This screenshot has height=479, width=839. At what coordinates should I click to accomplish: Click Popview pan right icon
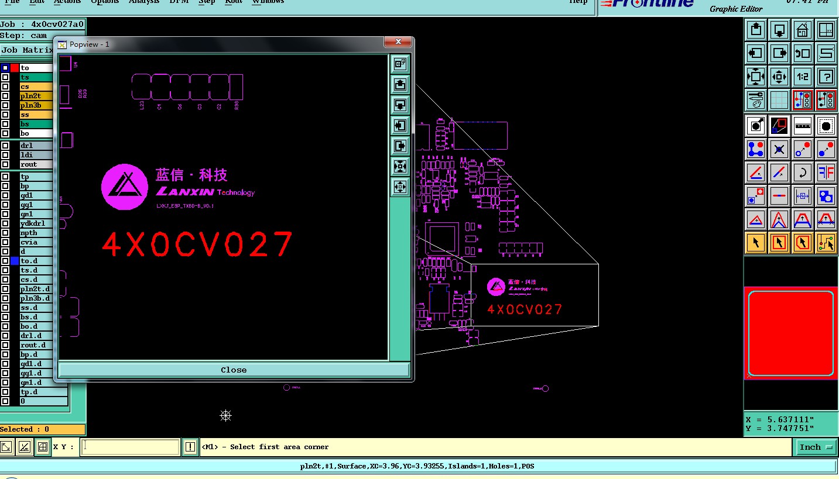coord(400,146)
